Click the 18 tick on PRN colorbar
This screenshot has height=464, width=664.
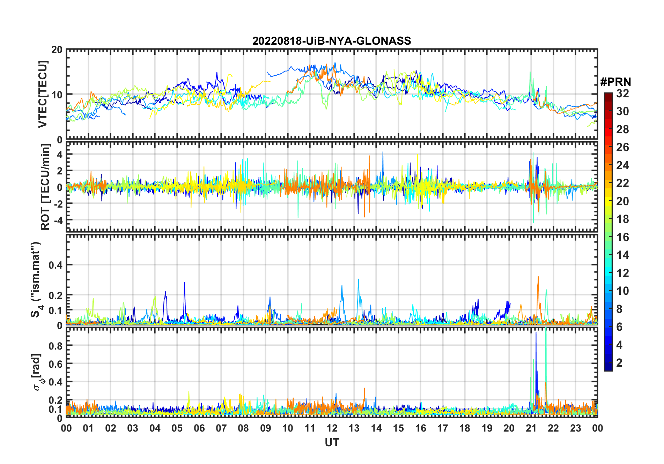click(x=622, y=219)
